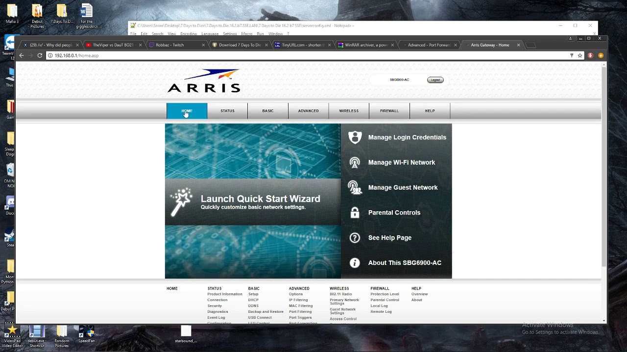Viewport: 627px width, 352px height.
Task: Click About This SBG6900-AC link
Action: (x=405, y=263)
